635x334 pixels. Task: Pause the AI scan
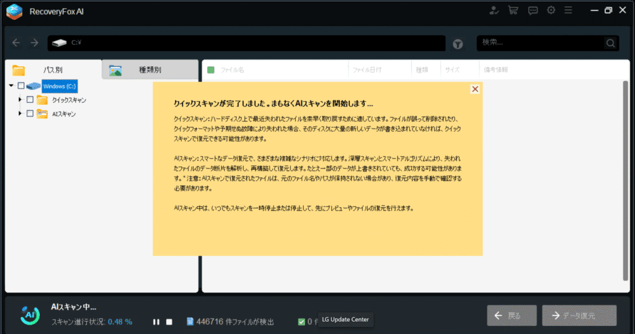pyautogui.click(x=156, y=322)
